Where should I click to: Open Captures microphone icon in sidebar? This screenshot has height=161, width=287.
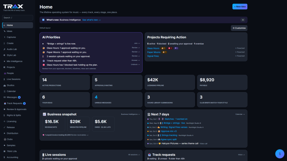pos(4,37)
